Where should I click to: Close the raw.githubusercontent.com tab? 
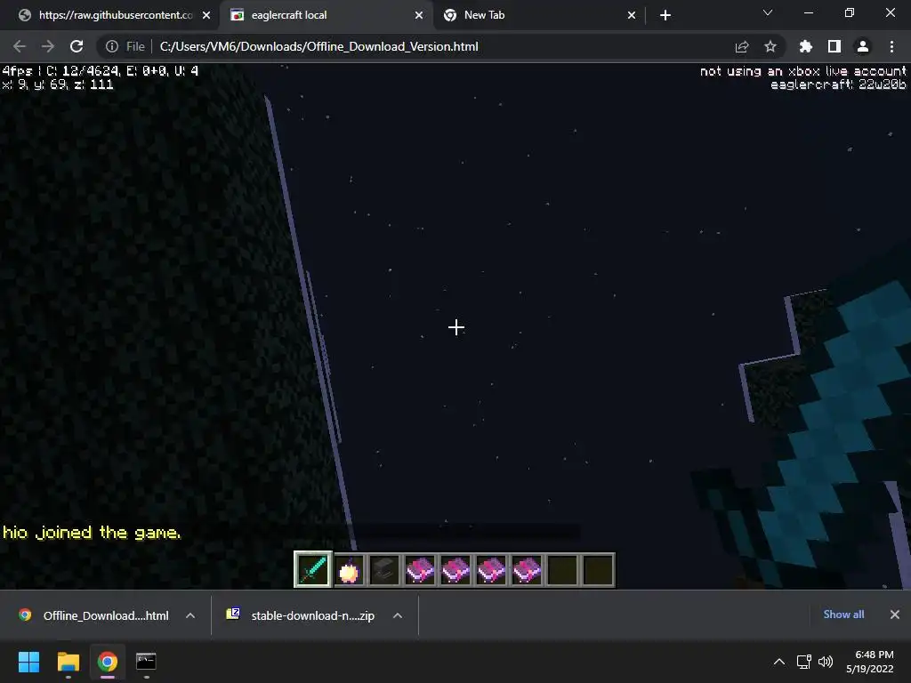pyautogui.click(x=206, y=15)
